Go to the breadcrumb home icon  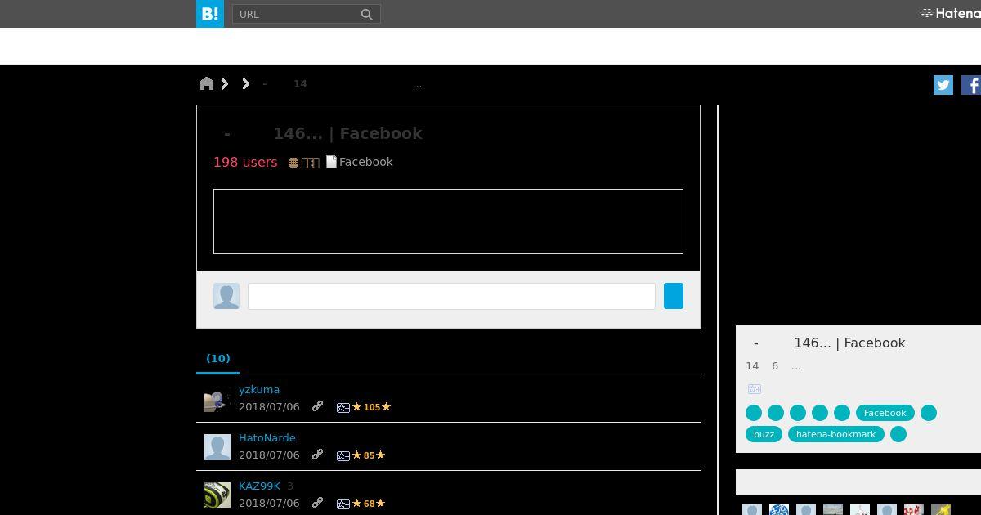[207, 83]
